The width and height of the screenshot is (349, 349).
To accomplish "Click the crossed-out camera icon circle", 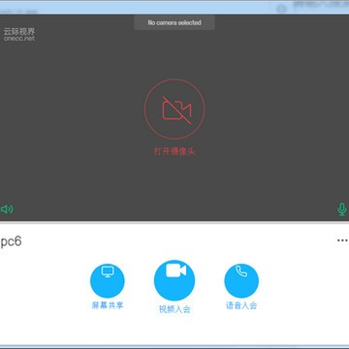I will 174,110.
